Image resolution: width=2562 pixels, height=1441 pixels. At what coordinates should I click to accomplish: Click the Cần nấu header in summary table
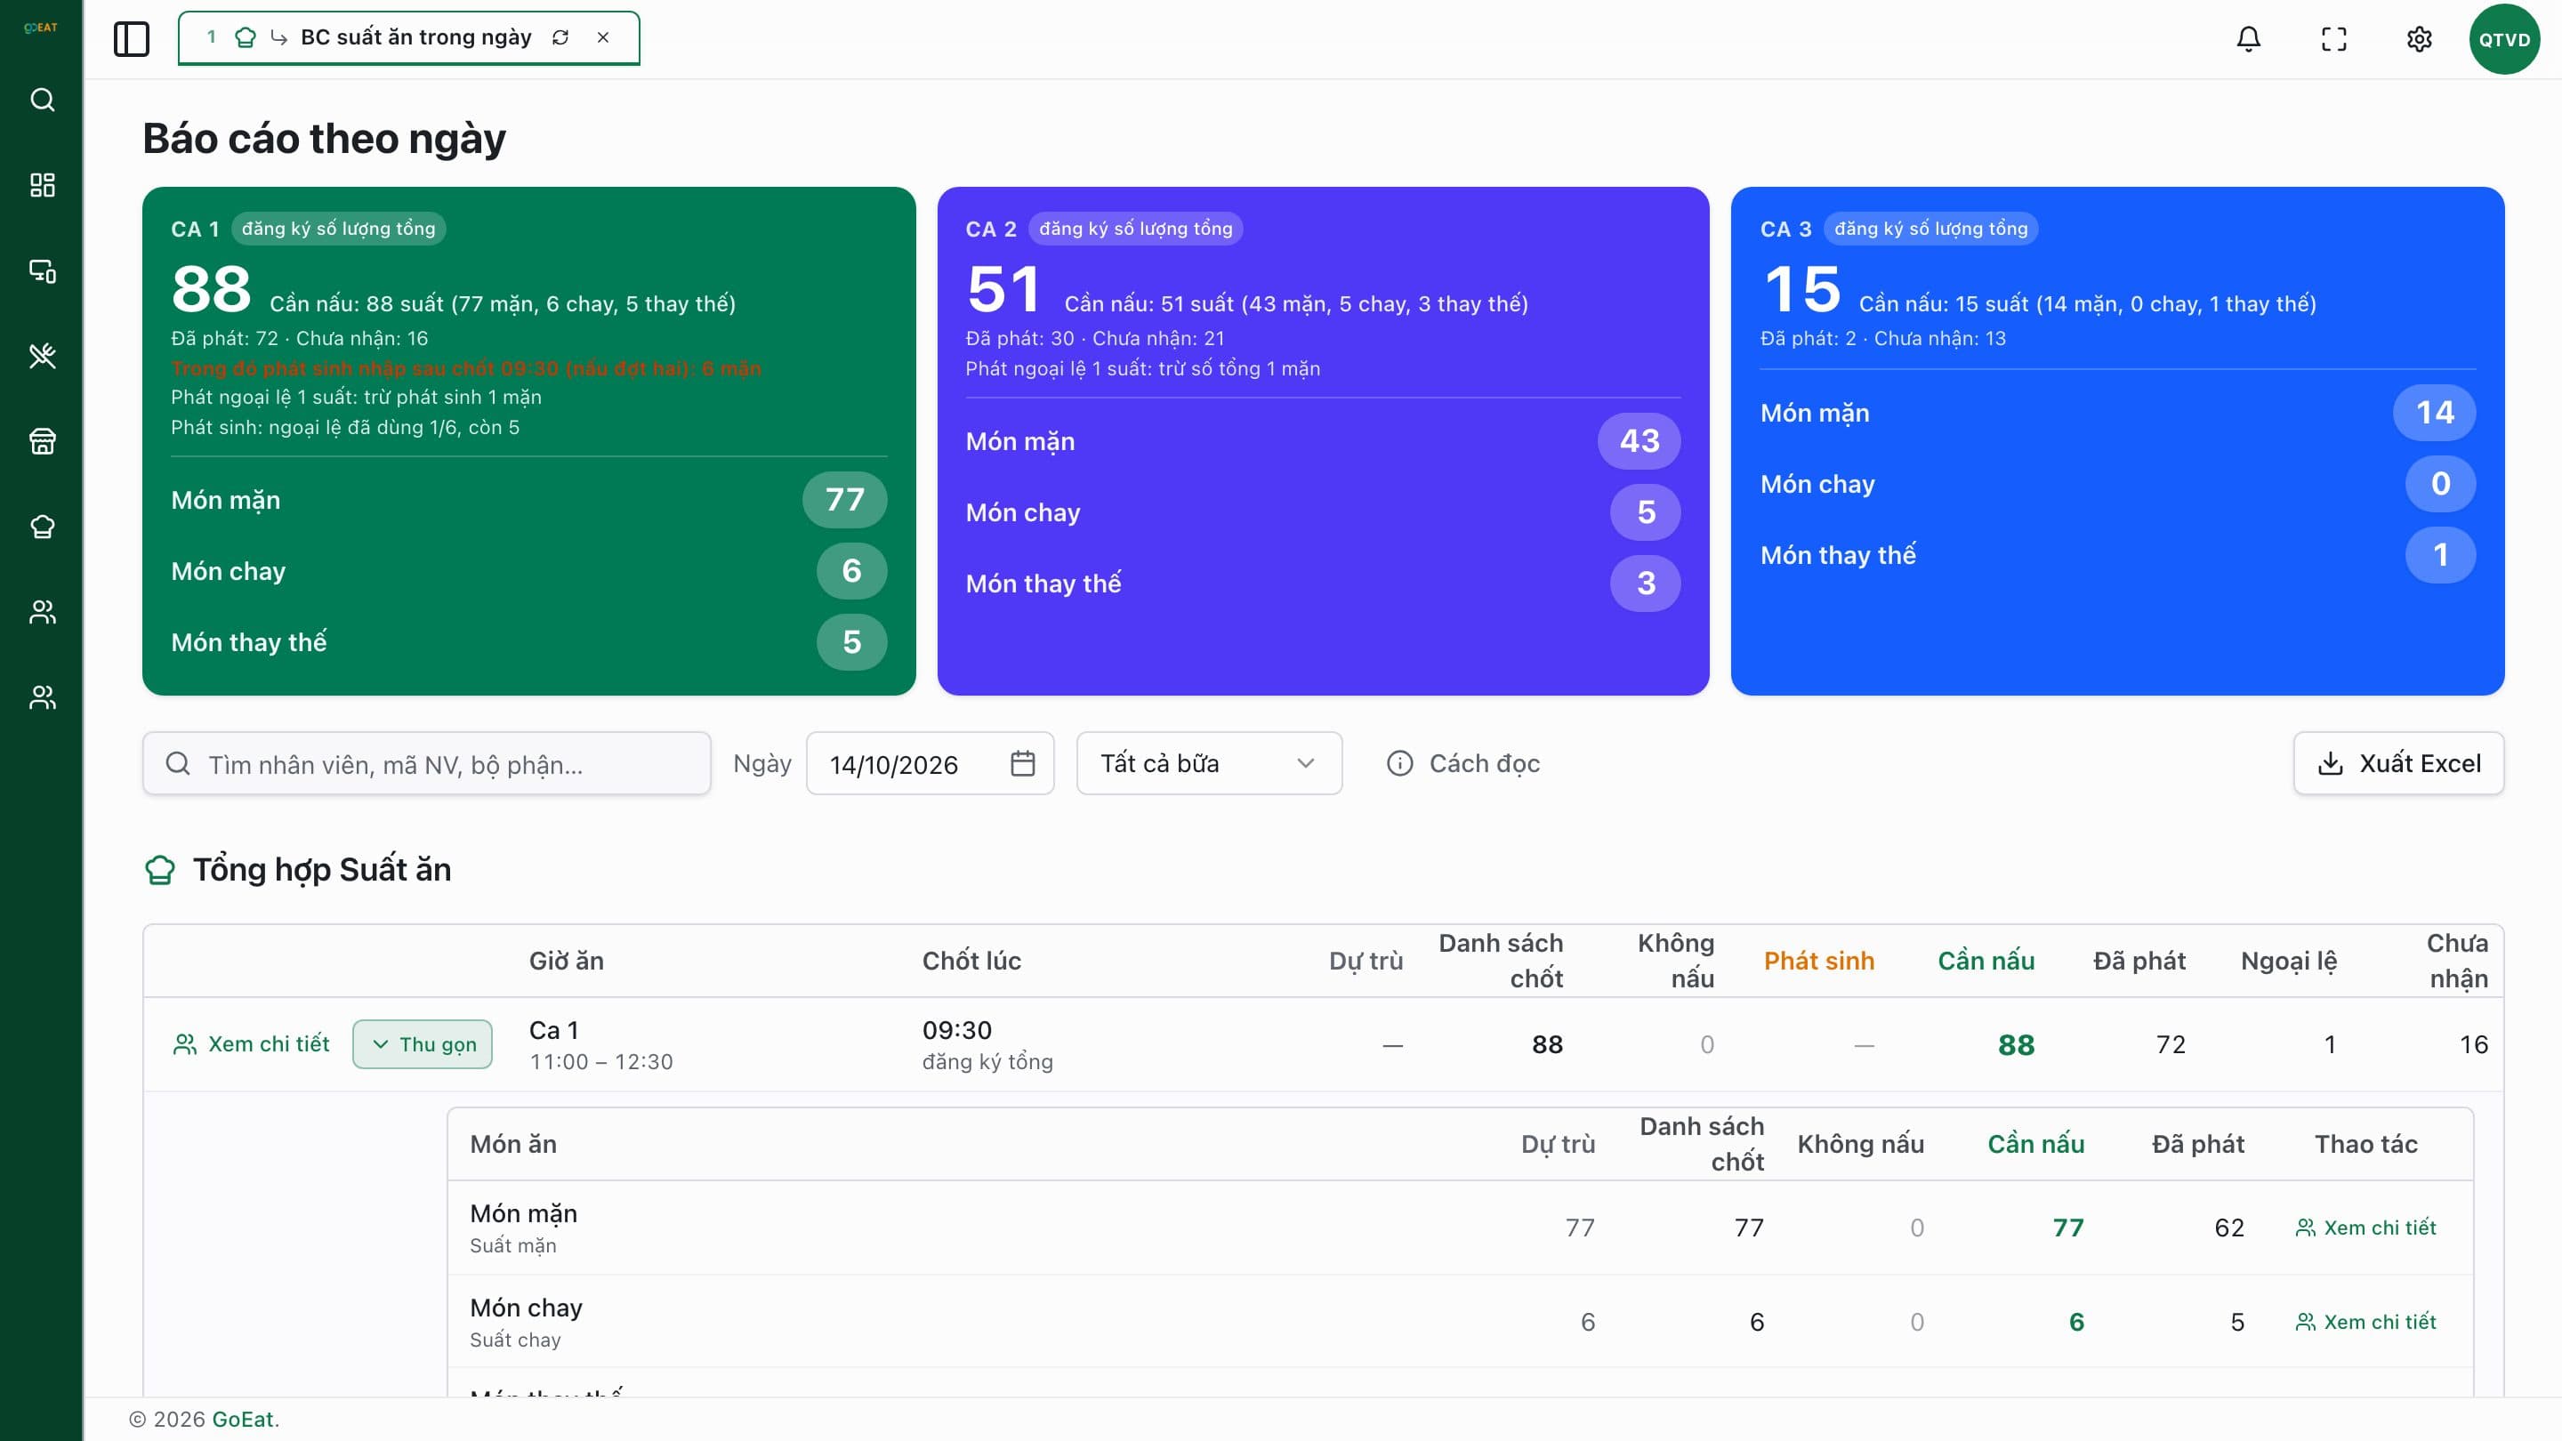click(x=1986, y=961)
